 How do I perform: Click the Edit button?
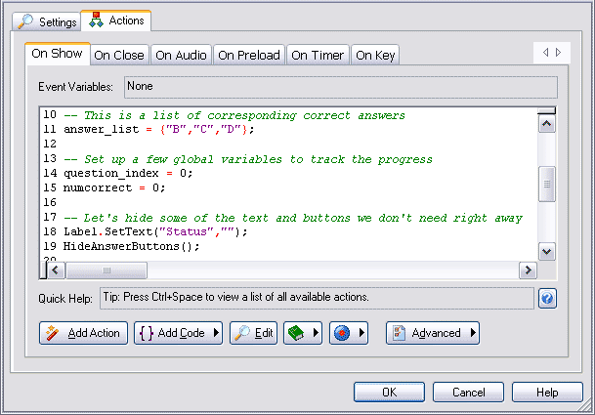tap(253, 333)
